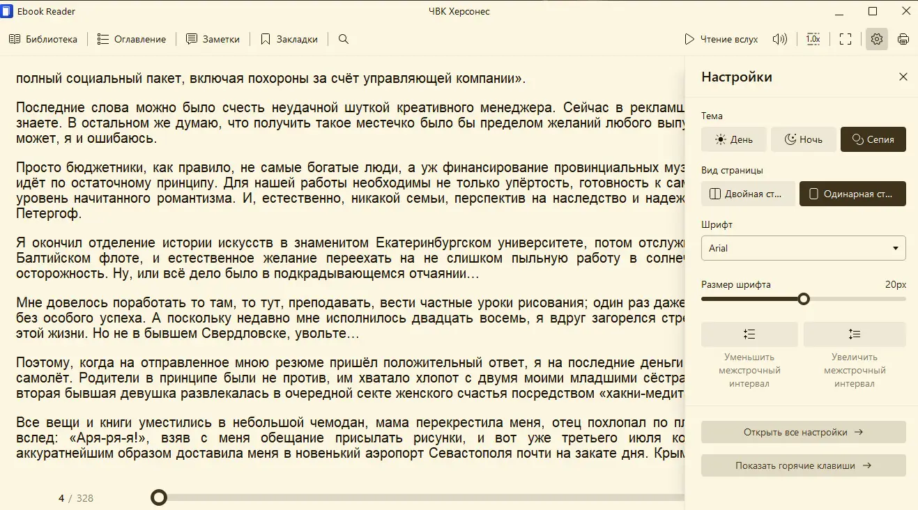Image resolution: width=918 pixels, height=510 pixels.
Task: Switch to Двойная страница view
Action: pyautogui.click(x=748, y=194)
